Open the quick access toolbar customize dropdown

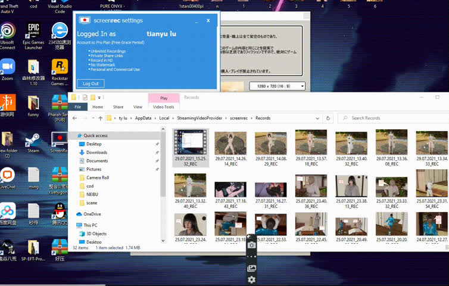[x=99, y=98]
